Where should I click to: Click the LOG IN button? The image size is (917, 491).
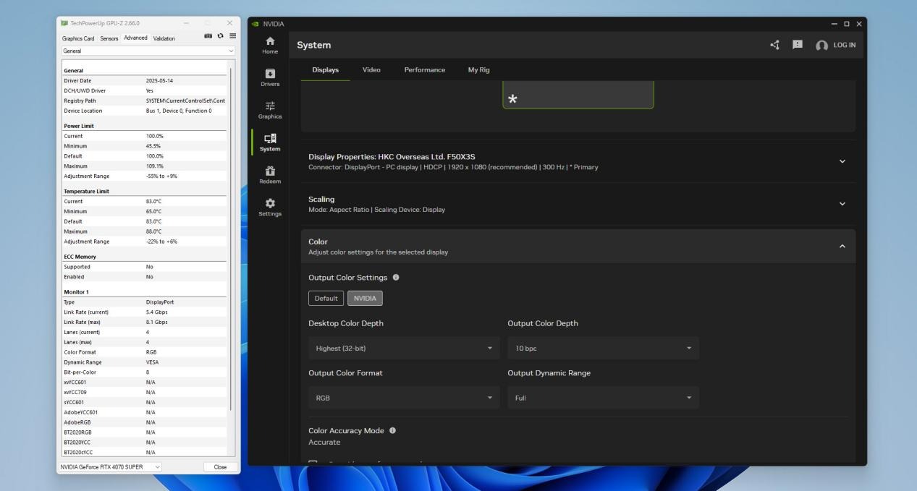click(836, 45)
